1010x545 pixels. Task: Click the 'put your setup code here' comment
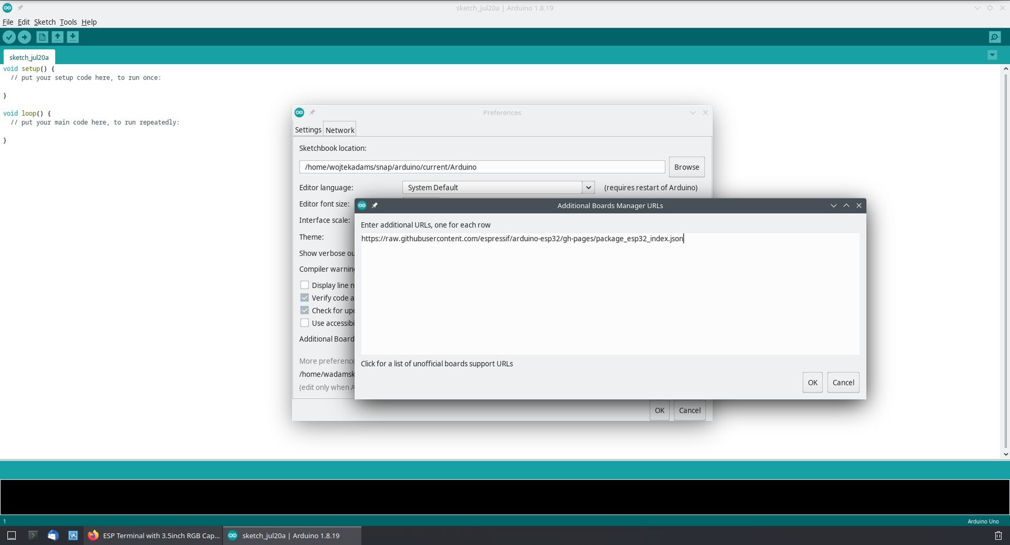tap(86, 77)
